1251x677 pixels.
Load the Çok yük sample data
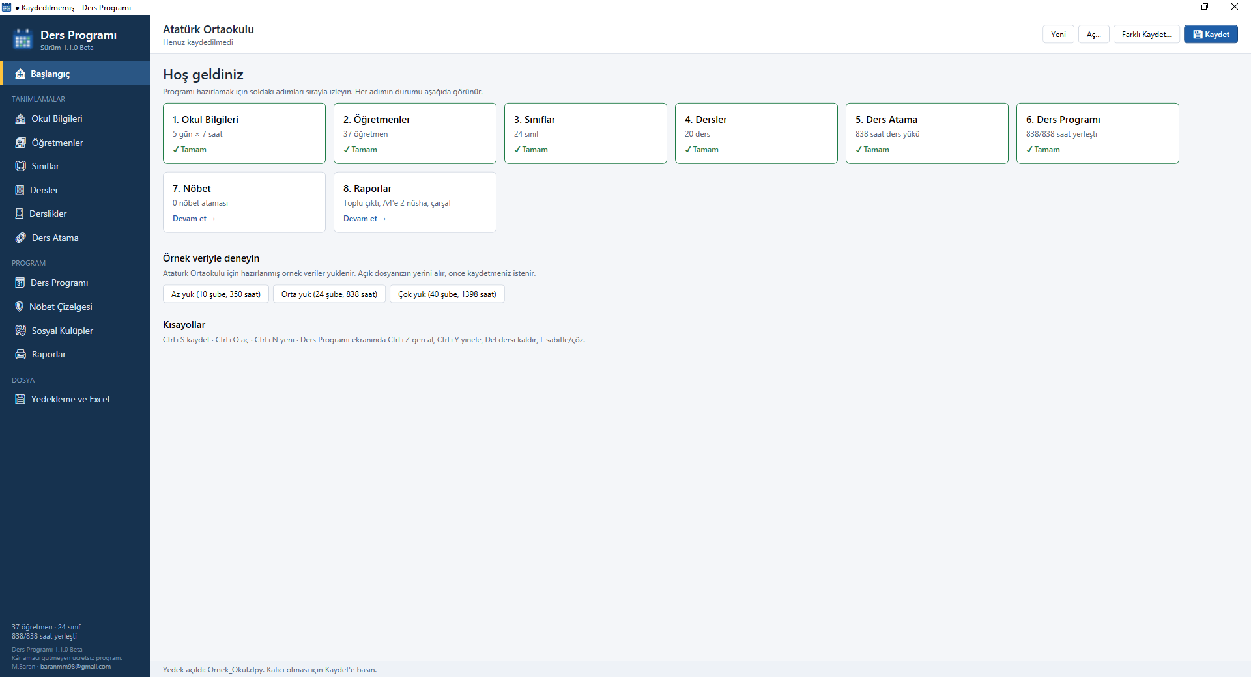(x=447, y=294)
